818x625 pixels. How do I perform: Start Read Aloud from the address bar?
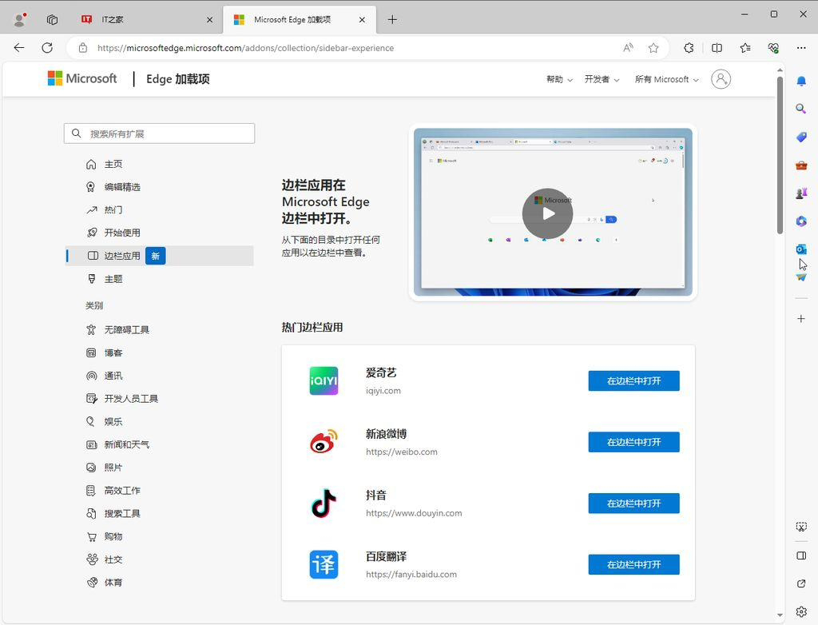pyautogui.click(x=628, y=48)
